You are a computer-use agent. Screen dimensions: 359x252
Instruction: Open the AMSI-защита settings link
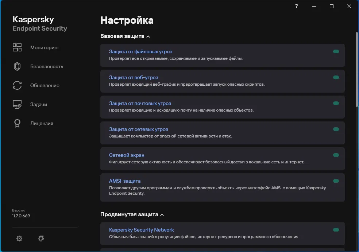coord(125,181)
